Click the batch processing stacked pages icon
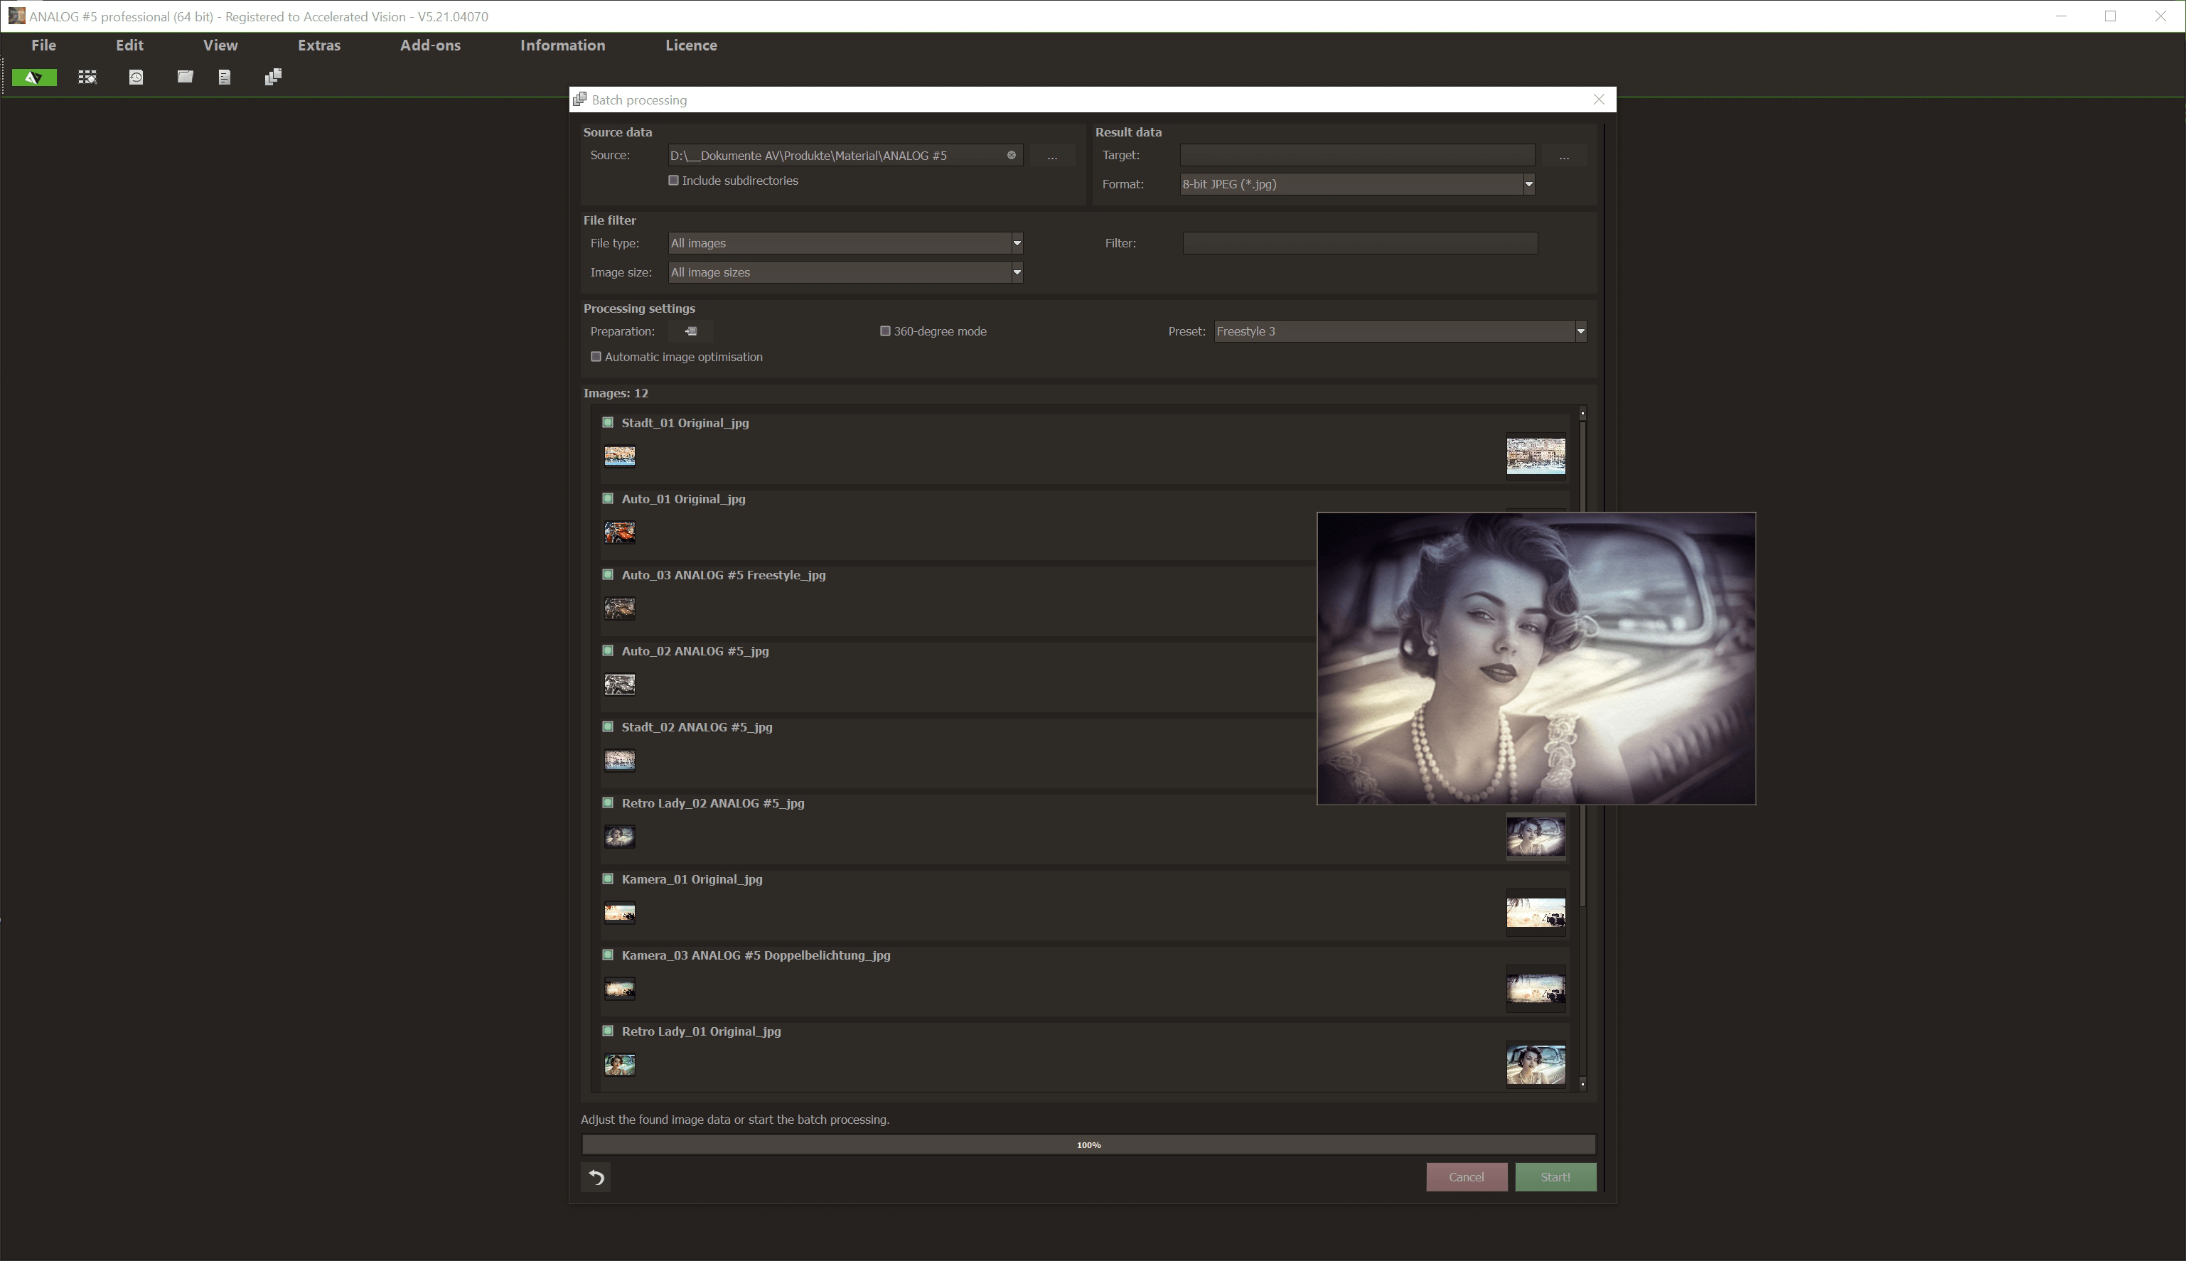The width and height of the screenshot is (2186, 1261). (x=273, y=77)
